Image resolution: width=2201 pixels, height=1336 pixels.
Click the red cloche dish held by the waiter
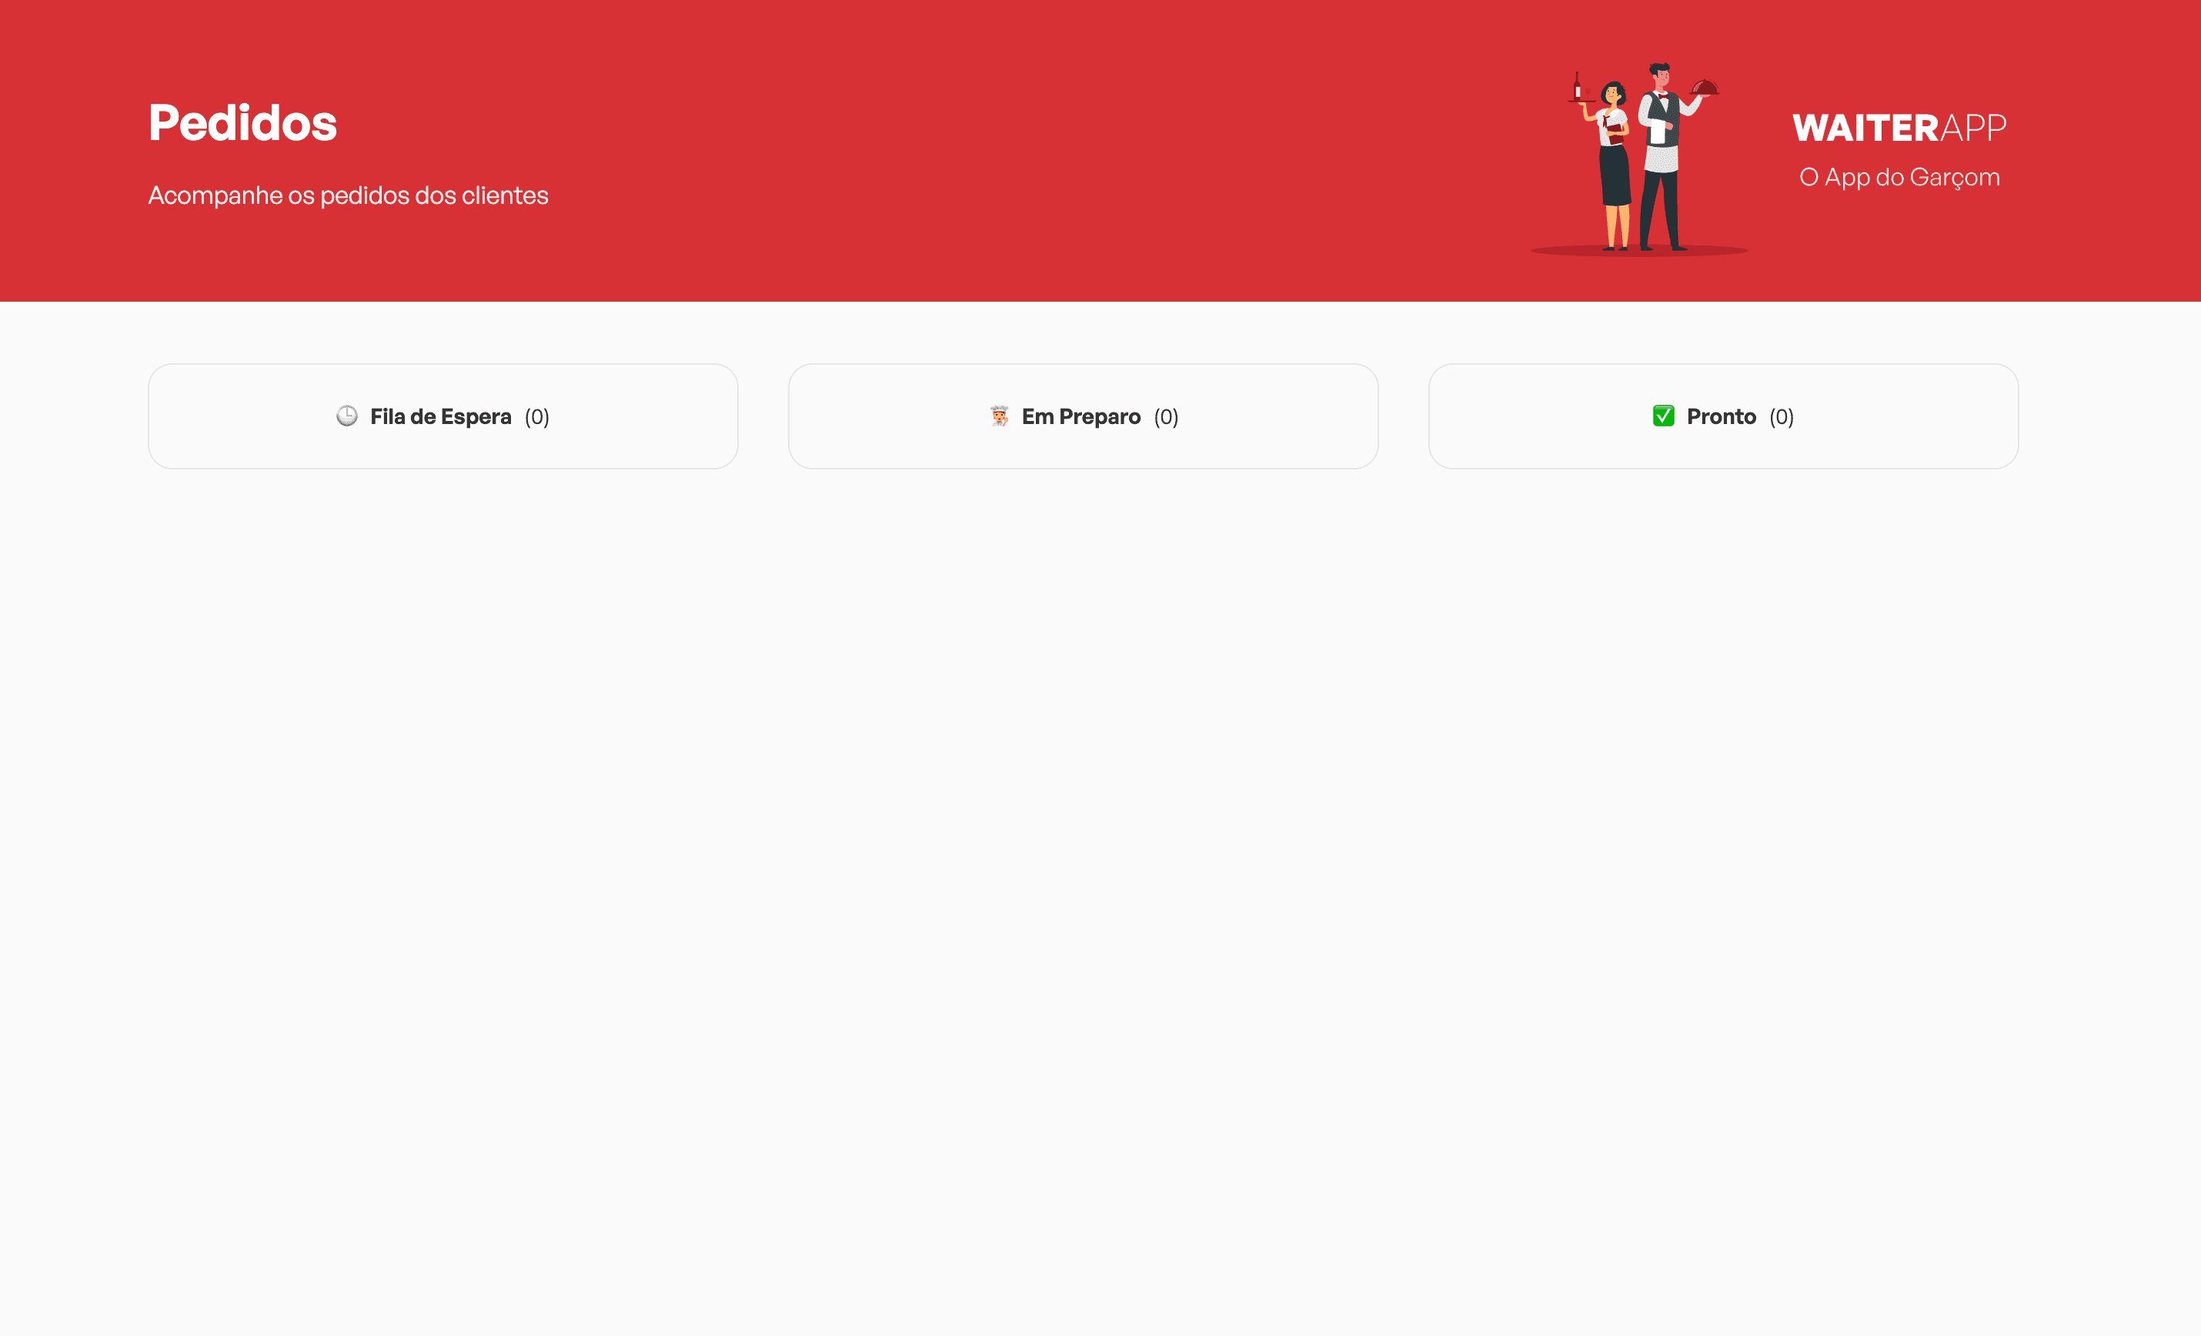coord(1705,88)
